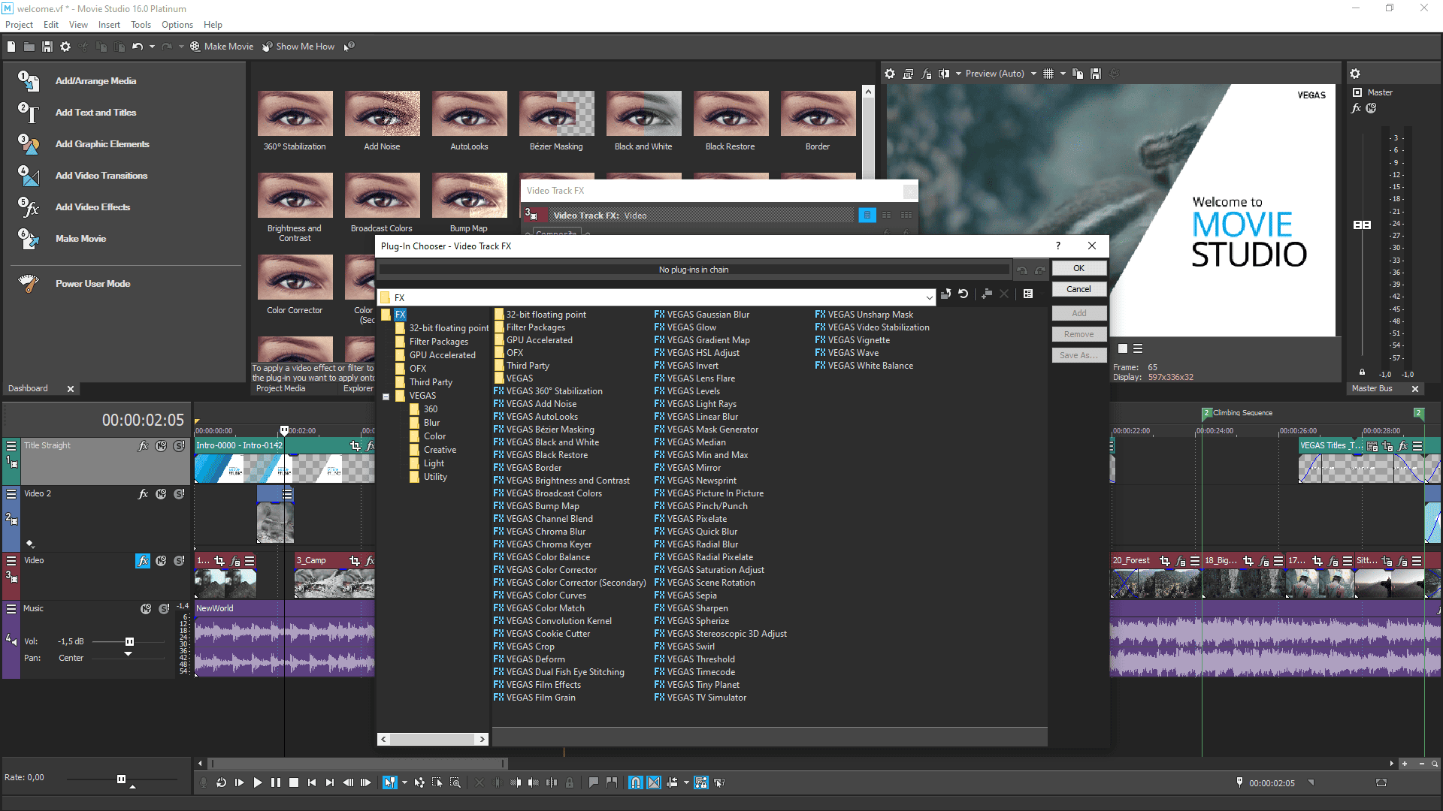Open the split screen view dropdown arrow

click(958, 74)
